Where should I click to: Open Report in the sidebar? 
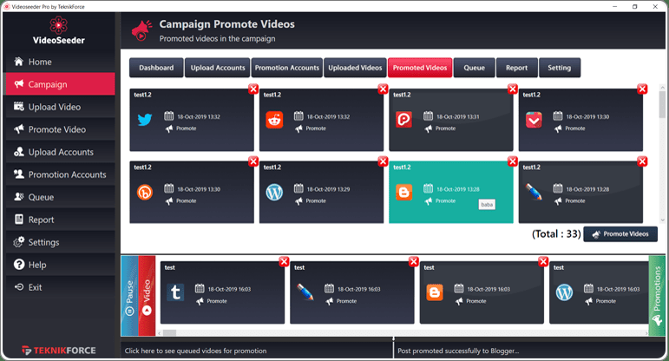point(60,220)
